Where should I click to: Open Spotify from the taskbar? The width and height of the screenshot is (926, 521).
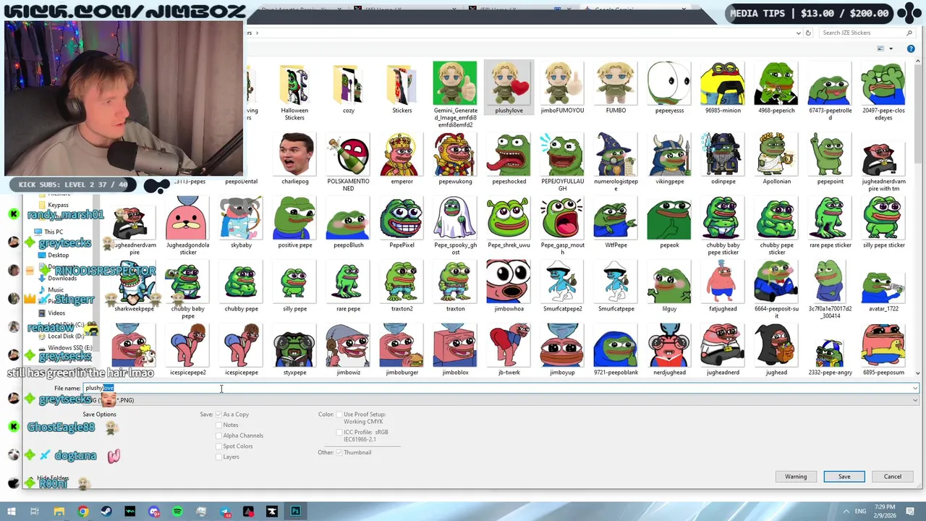(x=177, y=512)
